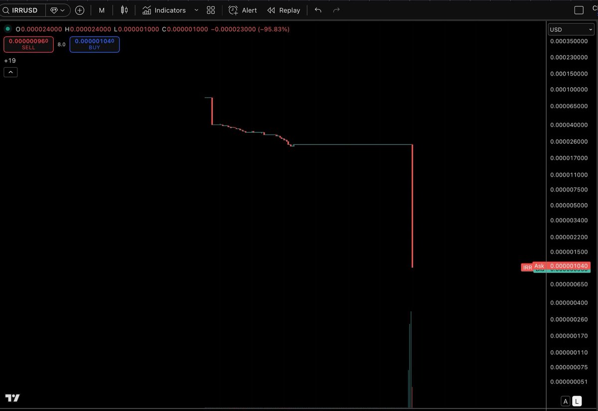Click the redo arrow
This screenshot has height=411, width=598.
tap(336, 10)
